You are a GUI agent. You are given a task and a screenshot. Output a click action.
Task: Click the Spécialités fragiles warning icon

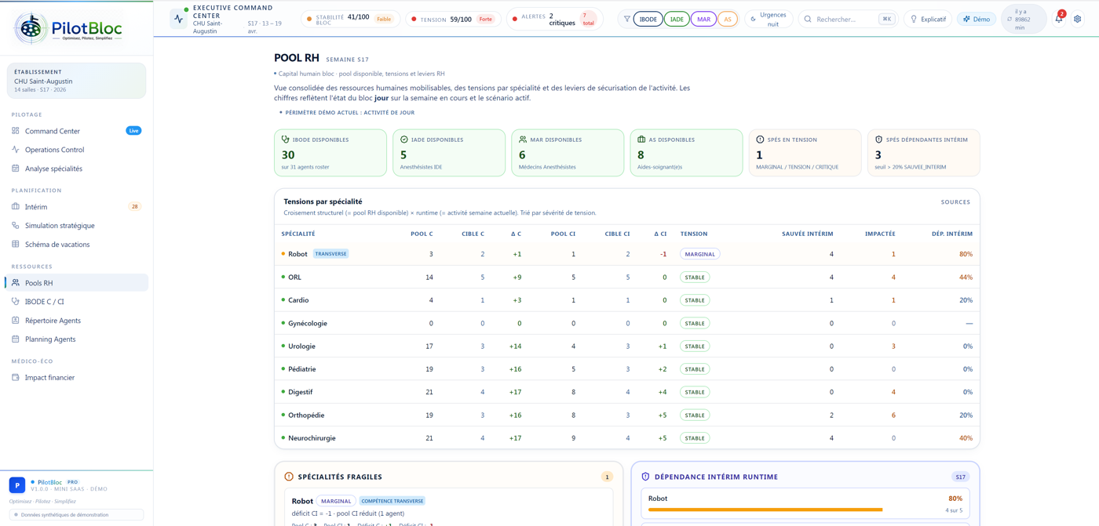(x=289, y=477)
